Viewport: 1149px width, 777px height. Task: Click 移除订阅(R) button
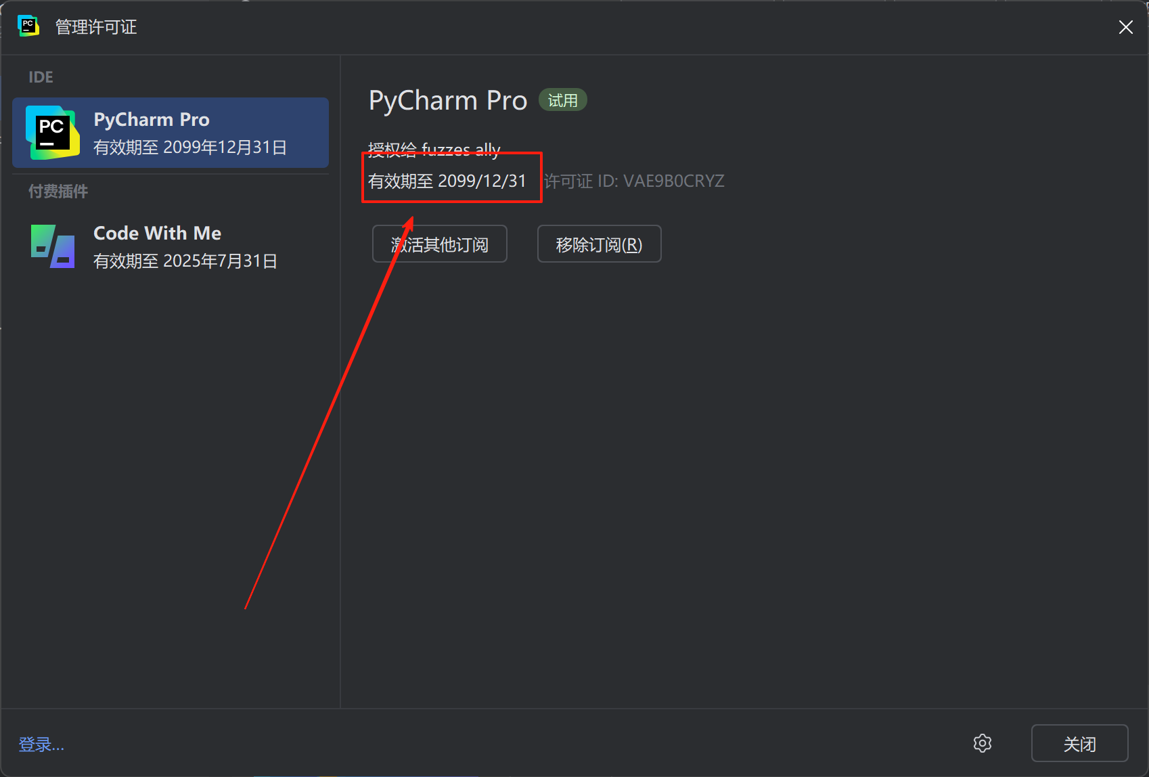[599, 244]
